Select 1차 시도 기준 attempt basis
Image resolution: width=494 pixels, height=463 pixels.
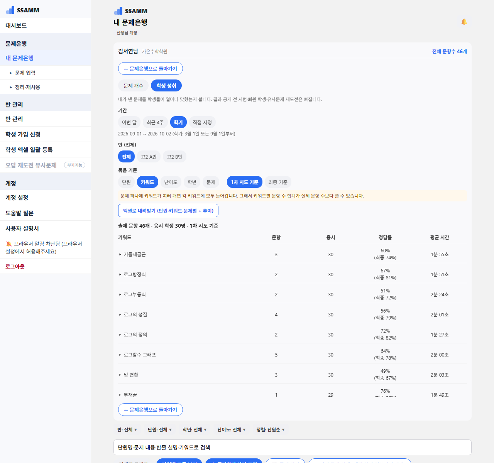(245, 182)
